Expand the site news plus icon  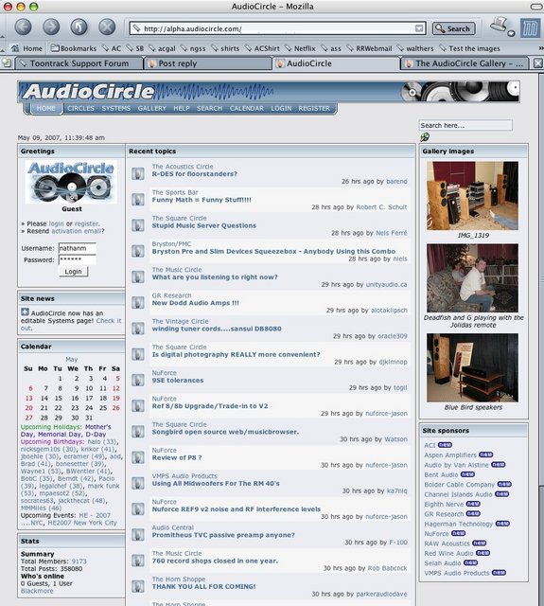coord(25,312)
